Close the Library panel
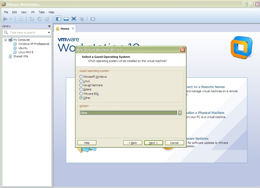 [x=49, y=26]
